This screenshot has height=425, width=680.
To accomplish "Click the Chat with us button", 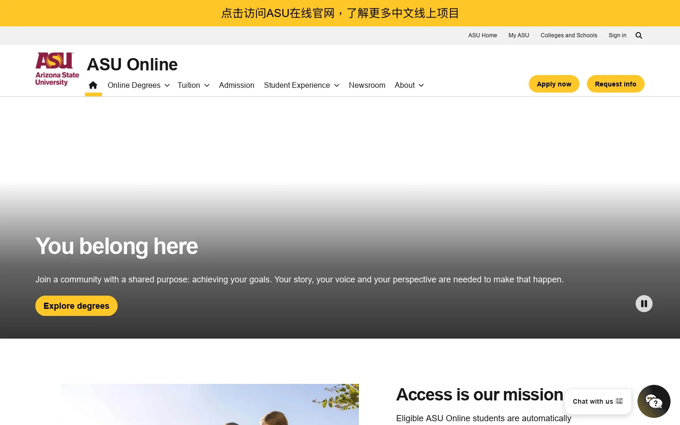I will click(598, 401).
